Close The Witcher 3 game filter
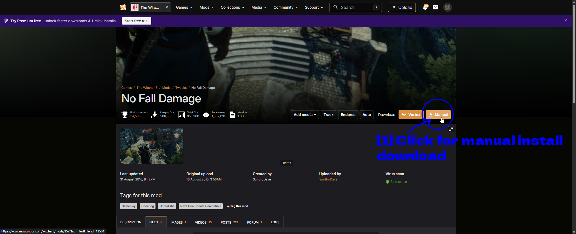 pyautogui.click(x=167, y=7)
